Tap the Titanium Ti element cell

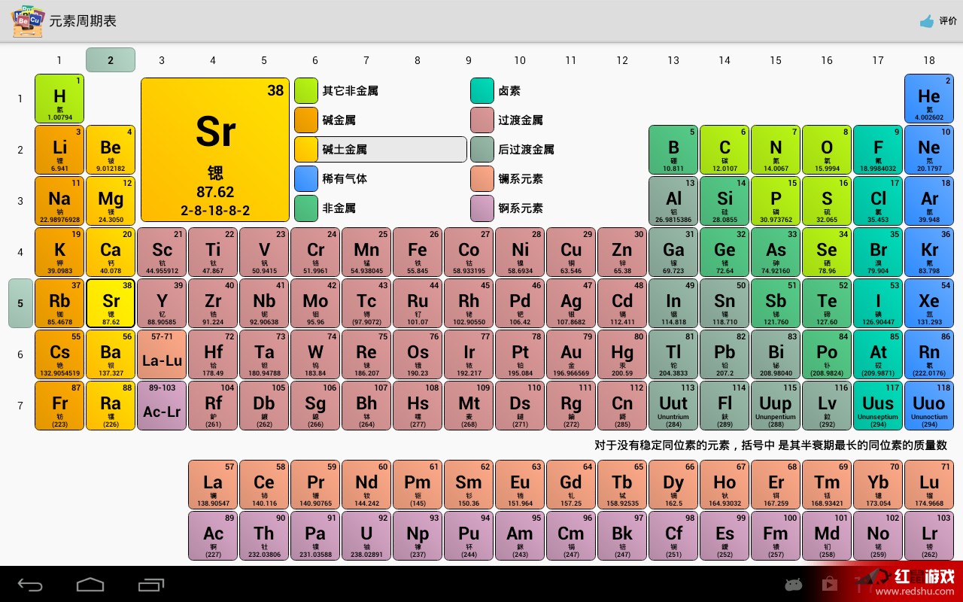[213, 252]
